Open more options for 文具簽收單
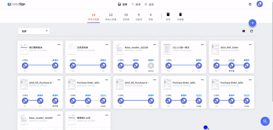 [x=106, y=45]
